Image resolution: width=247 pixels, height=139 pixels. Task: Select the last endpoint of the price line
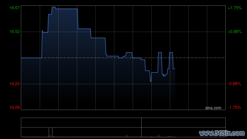pyautogui.click(x=175, y=69)
